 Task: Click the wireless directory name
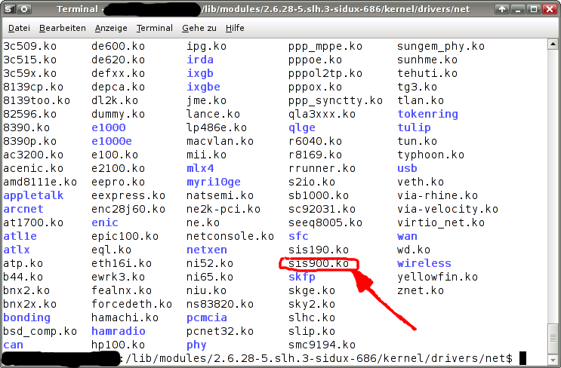[424, 263]
